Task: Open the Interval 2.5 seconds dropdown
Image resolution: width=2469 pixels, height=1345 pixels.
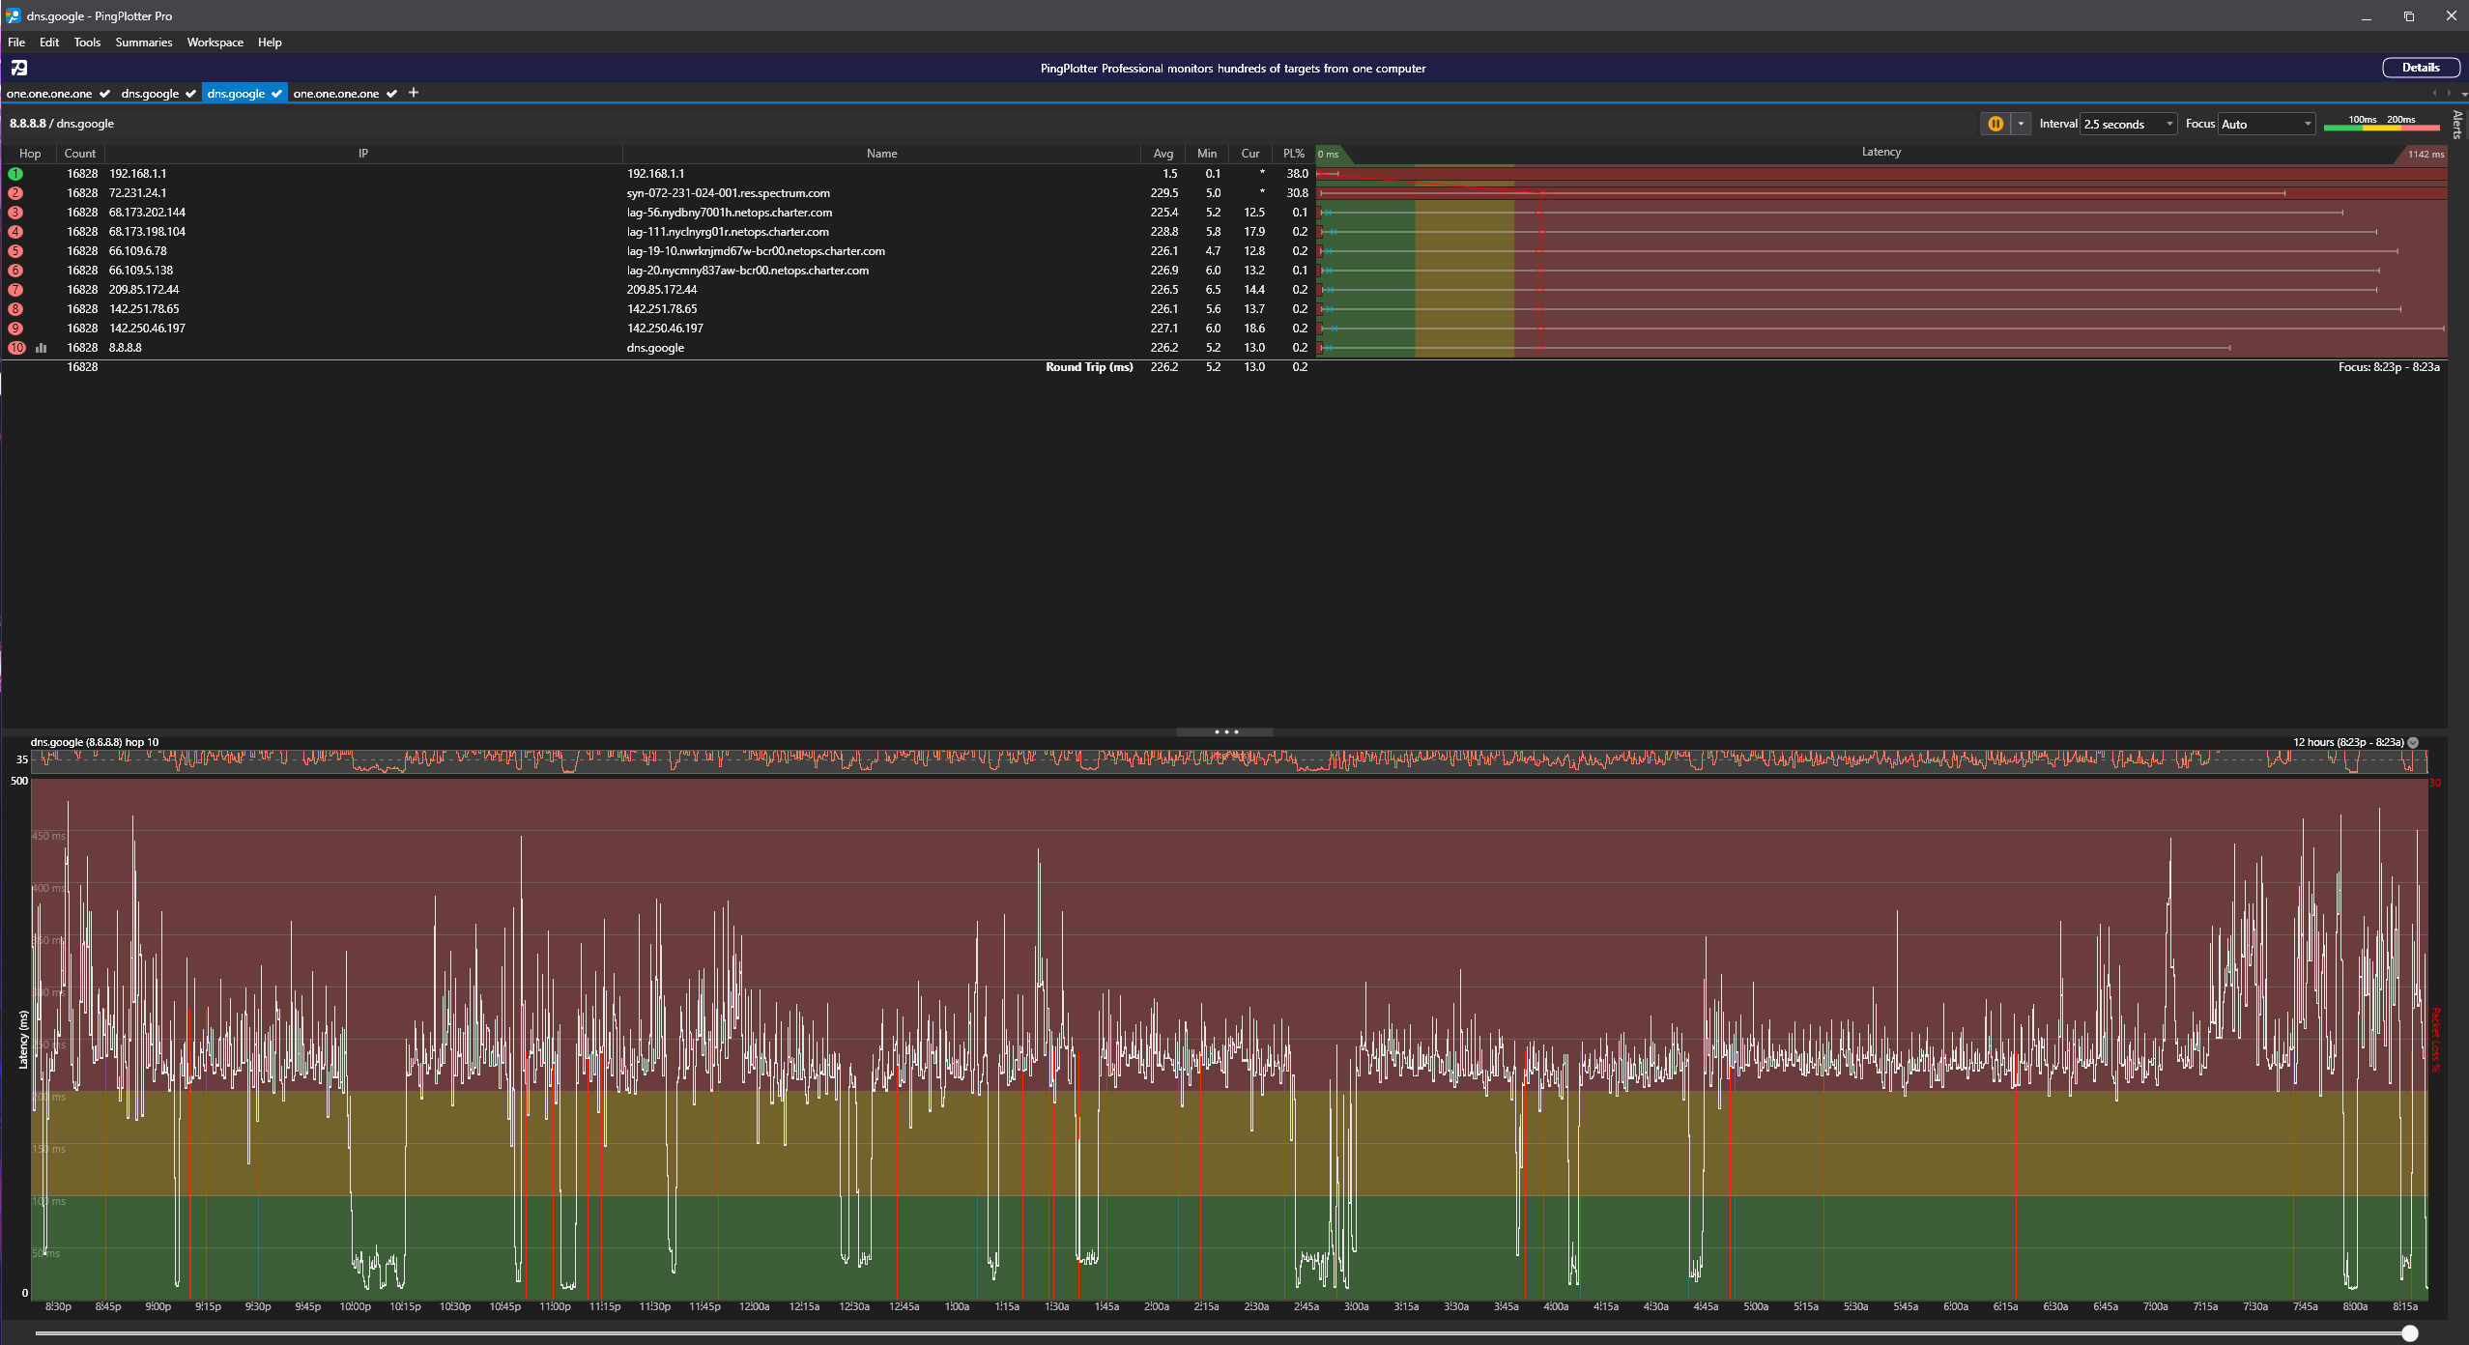Action: pyautogui.click(x=2128, y=124)
